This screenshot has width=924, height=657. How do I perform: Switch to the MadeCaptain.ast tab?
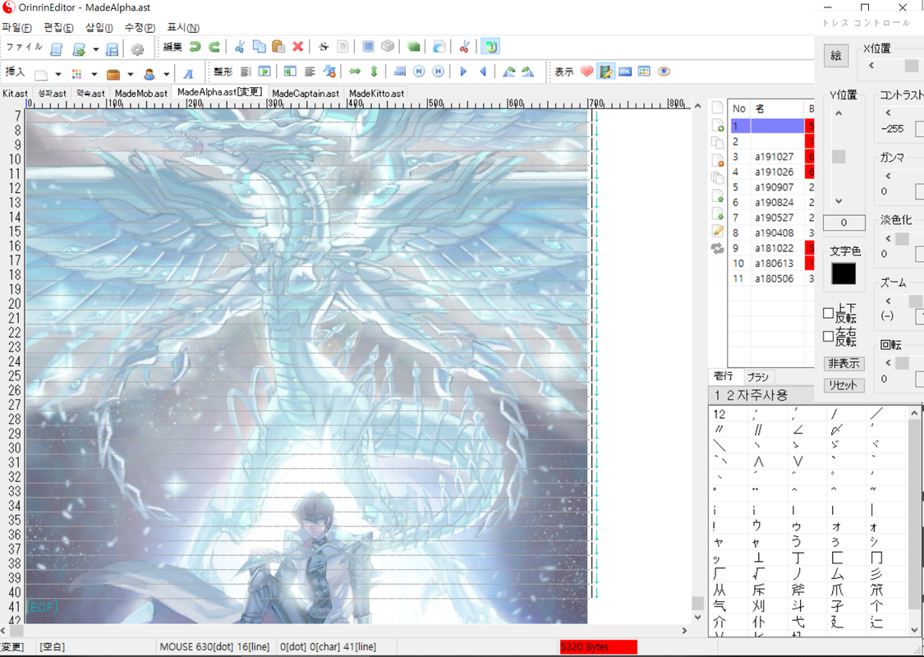tap(306, 93)
